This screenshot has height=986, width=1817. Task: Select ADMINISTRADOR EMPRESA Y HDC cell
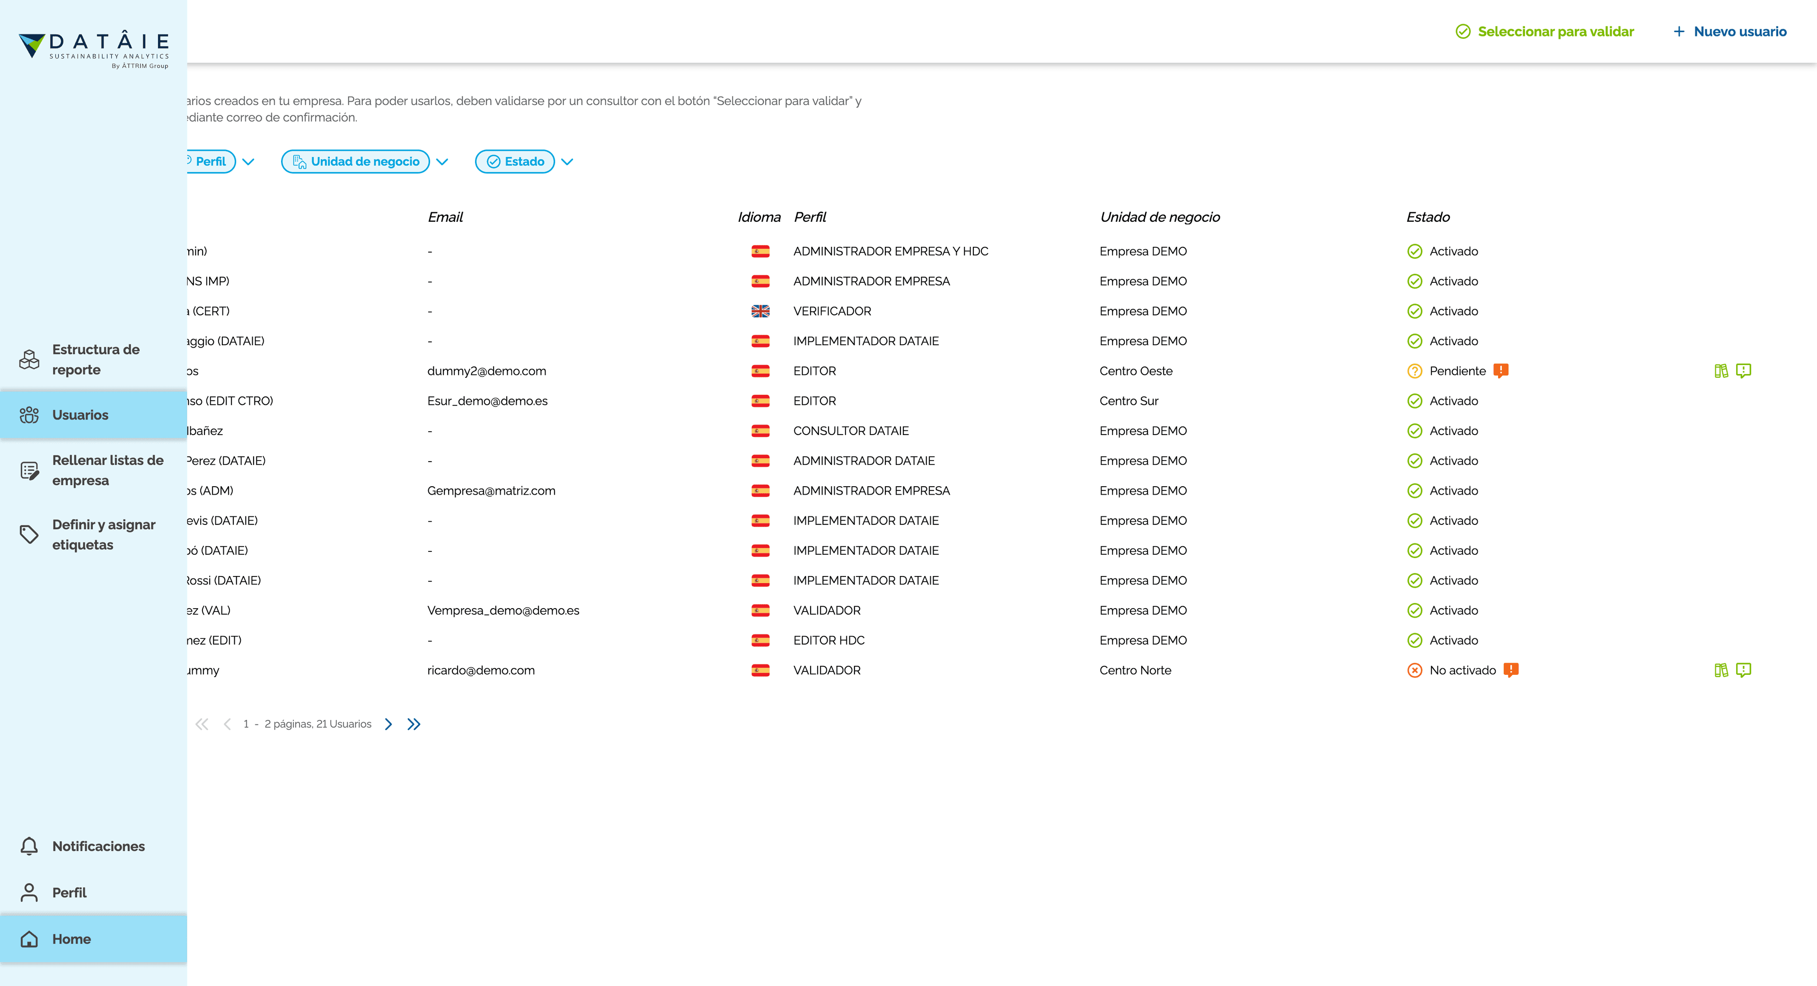pyautogui.click(x=890, y=251)
